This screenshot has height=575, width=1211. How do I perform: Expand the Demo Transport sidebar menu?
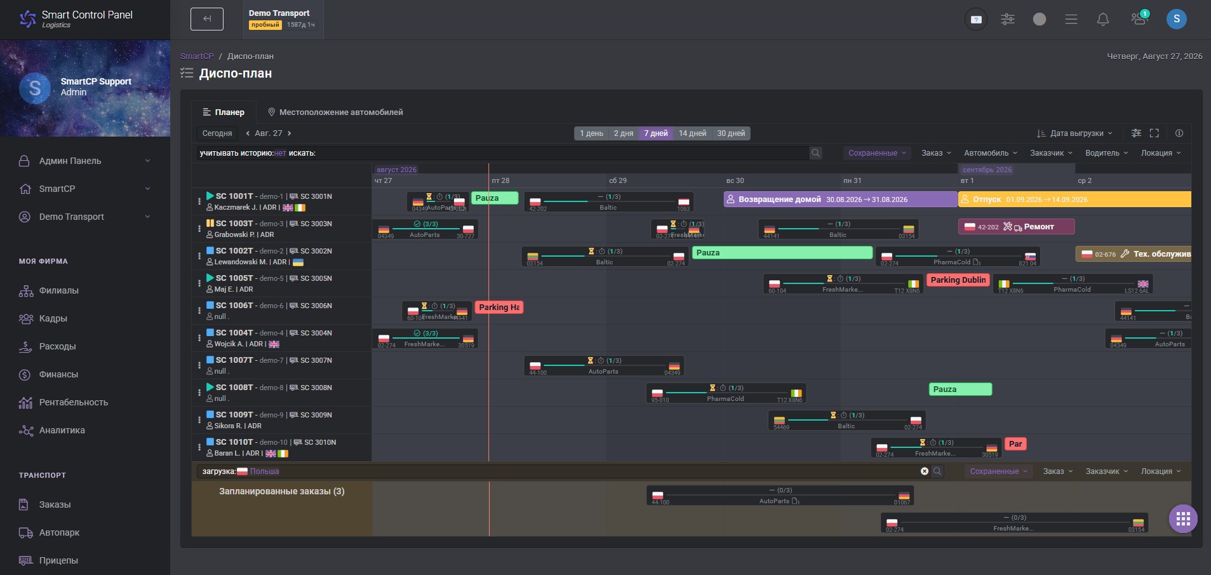[x=85, y=217]
